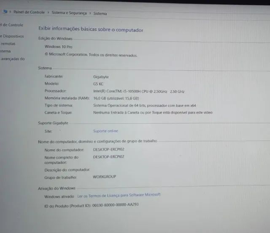The width and height of the screenshot is (270, 233).
Task: Open sidebar link ending 'remotas'
Action: (x=8, y=44)
